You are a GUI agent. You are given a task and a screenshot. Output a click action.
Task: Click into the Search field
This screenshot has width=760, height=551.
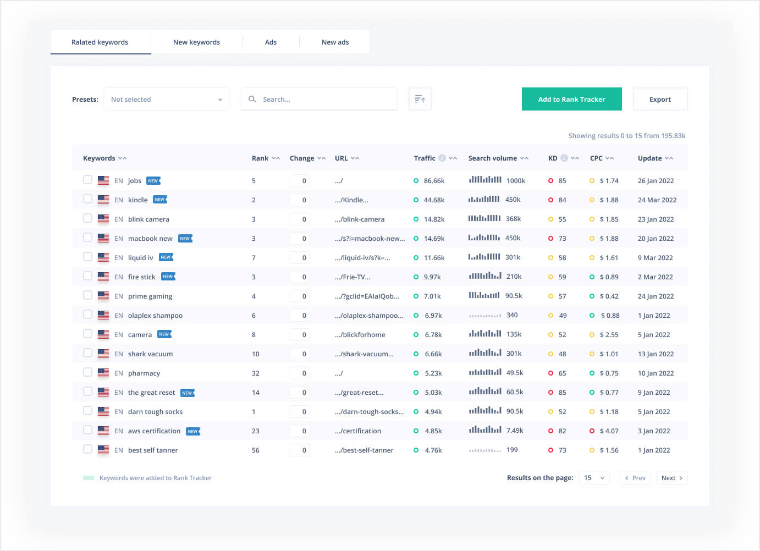(x=319, y=99)
